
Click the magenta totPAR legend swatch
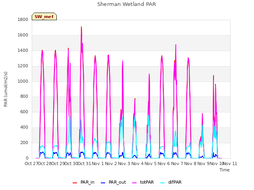135,183
